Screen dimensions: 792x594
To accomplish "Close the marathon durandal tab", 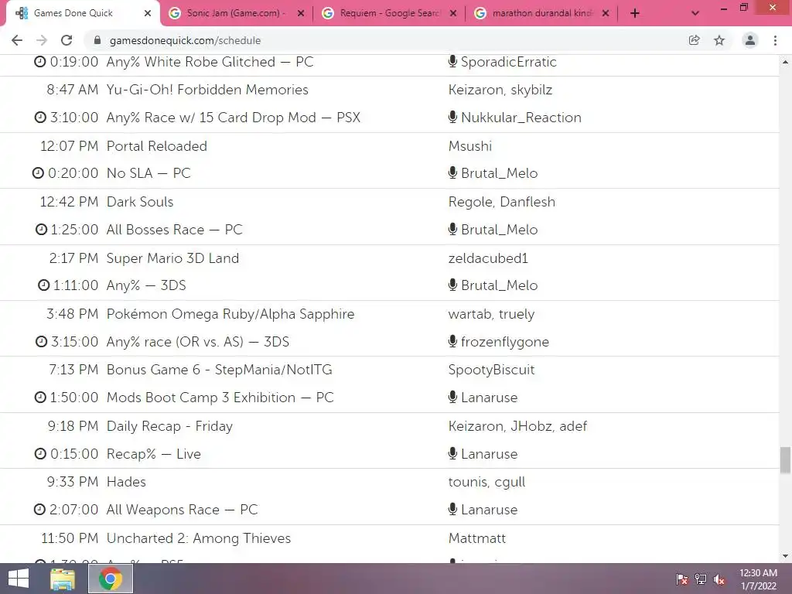I will pyautogui.click(x=606, y=14).
